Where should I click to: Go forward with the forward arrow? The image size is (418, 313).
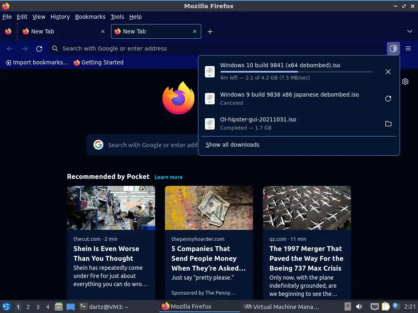click(x=24, y=48)
